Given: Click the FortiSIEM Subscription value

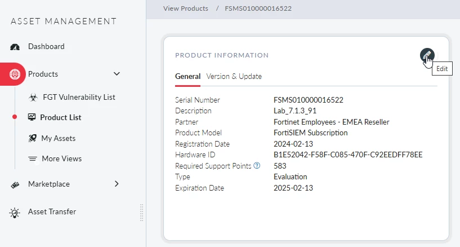Looking at the screenshot, I should (x=311, y=133).
